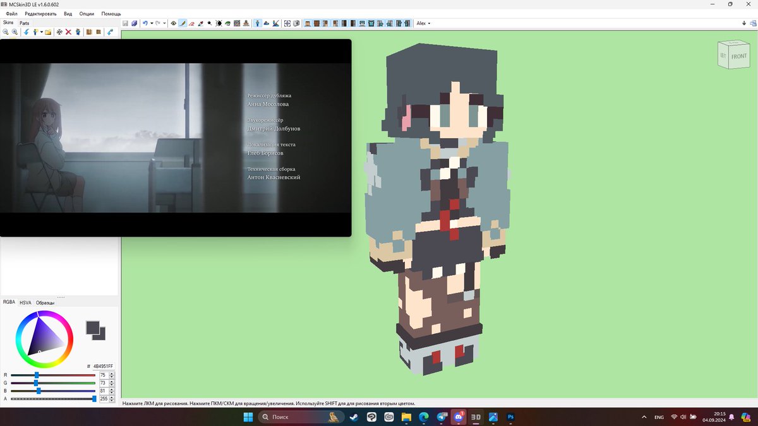This screenshot has width=758, height=426.
Task: Click the hex color field 4B4951FF
Action: point(103,366)
